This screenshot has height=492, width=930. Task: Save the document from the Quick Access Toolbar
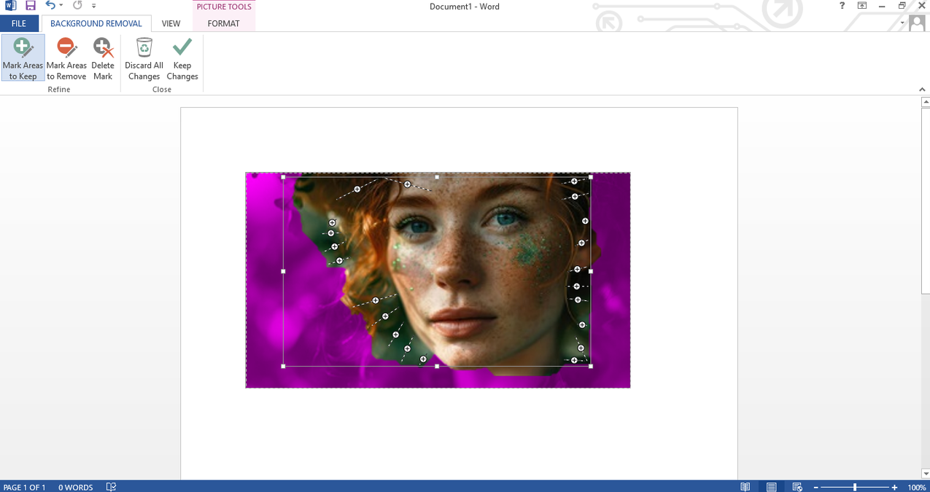pos(29,6)
